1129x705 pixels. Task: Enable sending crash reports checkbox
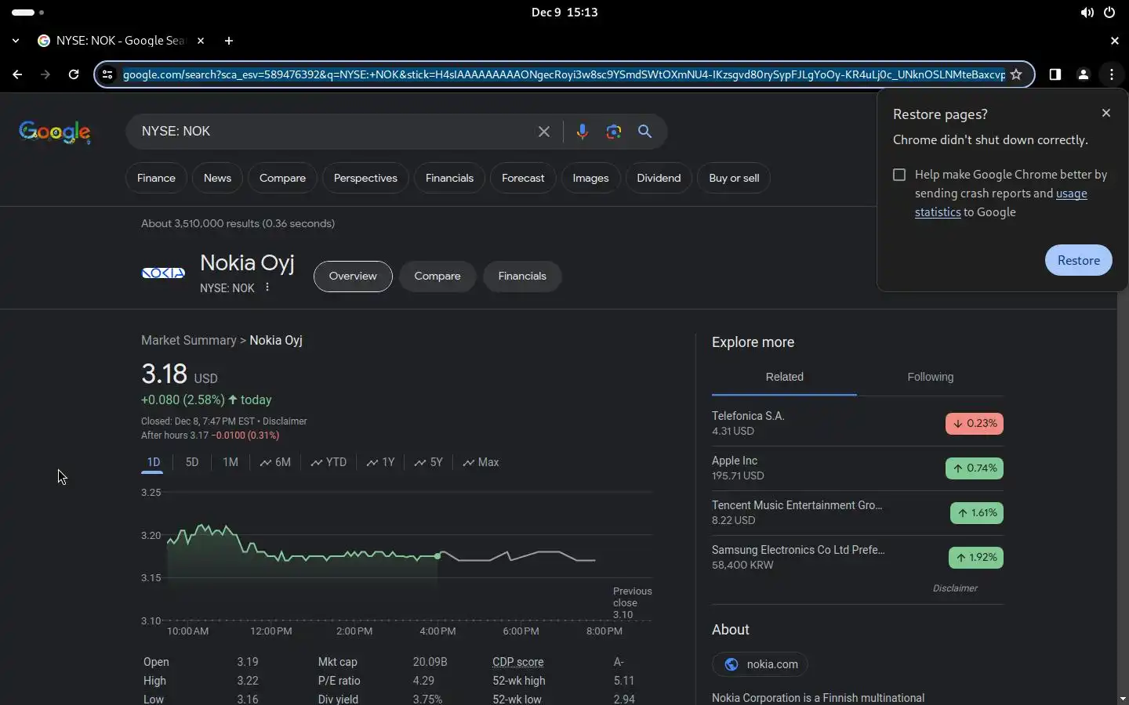pos(899,175)
